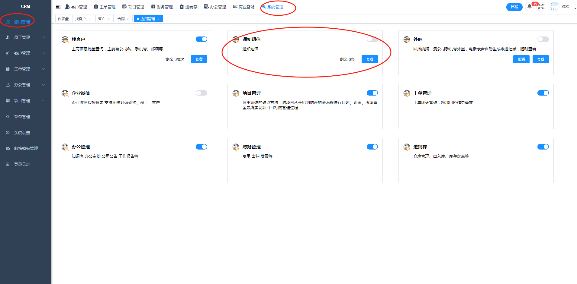This screenshot has height=284, width=577.
Task: Click the 日程 button
Action: [x=514, y=7]
